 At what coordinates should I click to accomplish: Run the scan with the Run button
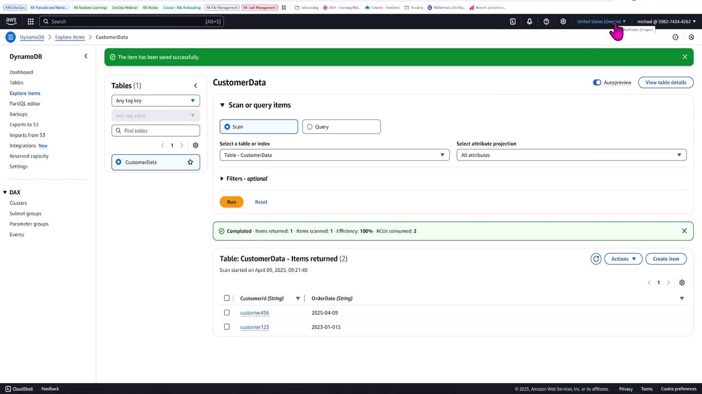click(x=231, y=202)
